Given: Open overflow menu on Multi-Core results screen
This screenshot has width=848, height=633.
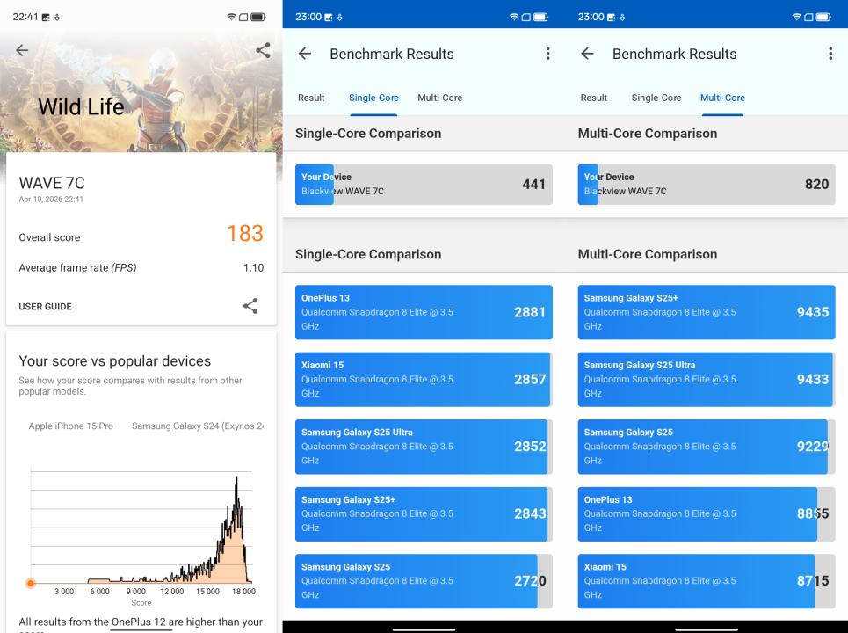Looking at the screenshot, I should click(830, 54).
